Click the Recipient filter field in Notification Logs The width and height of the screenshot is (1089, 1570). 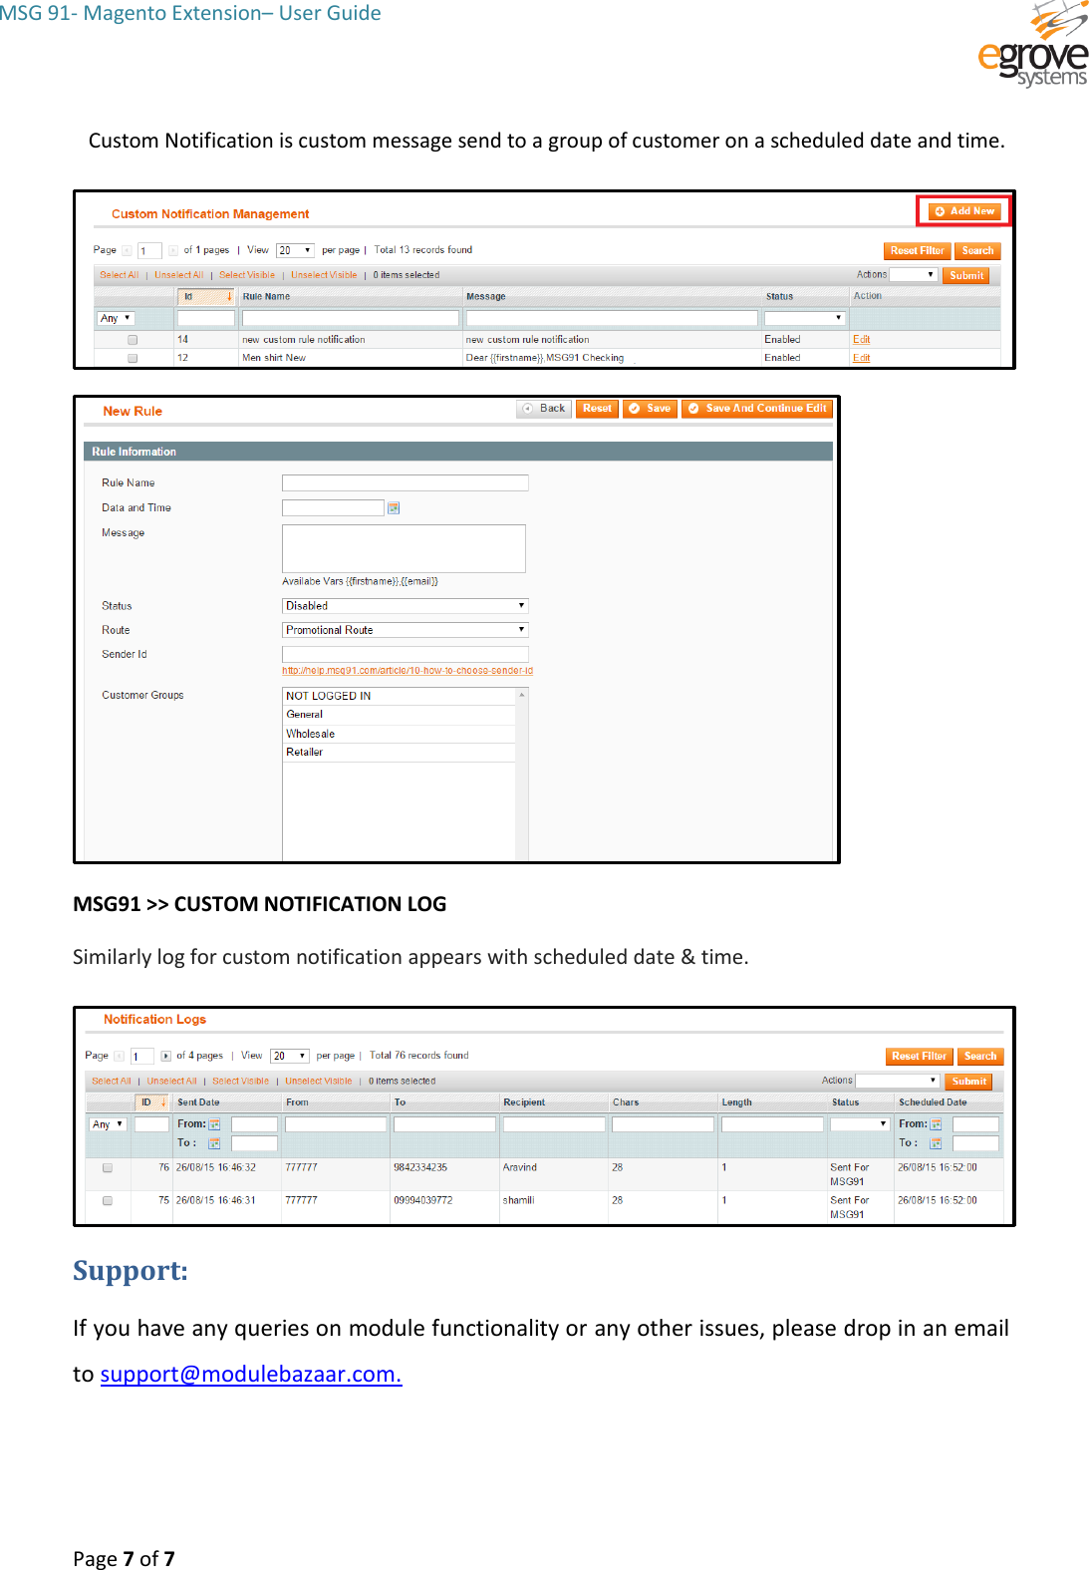(554, 1124)
